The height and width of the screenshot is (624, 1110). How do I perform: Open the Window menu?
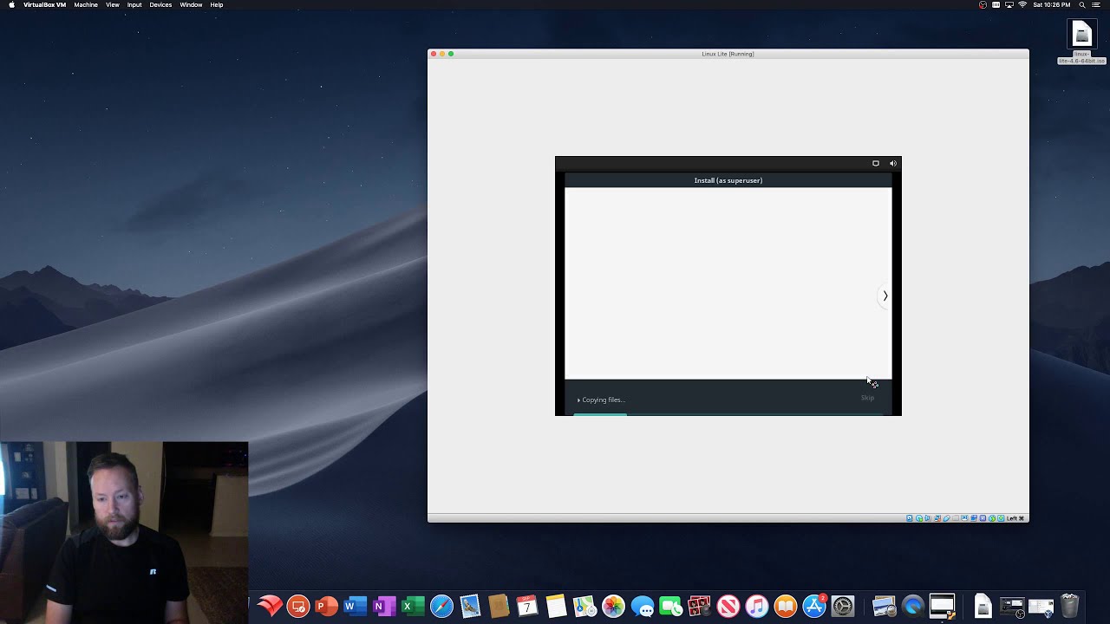coord(191,5)
